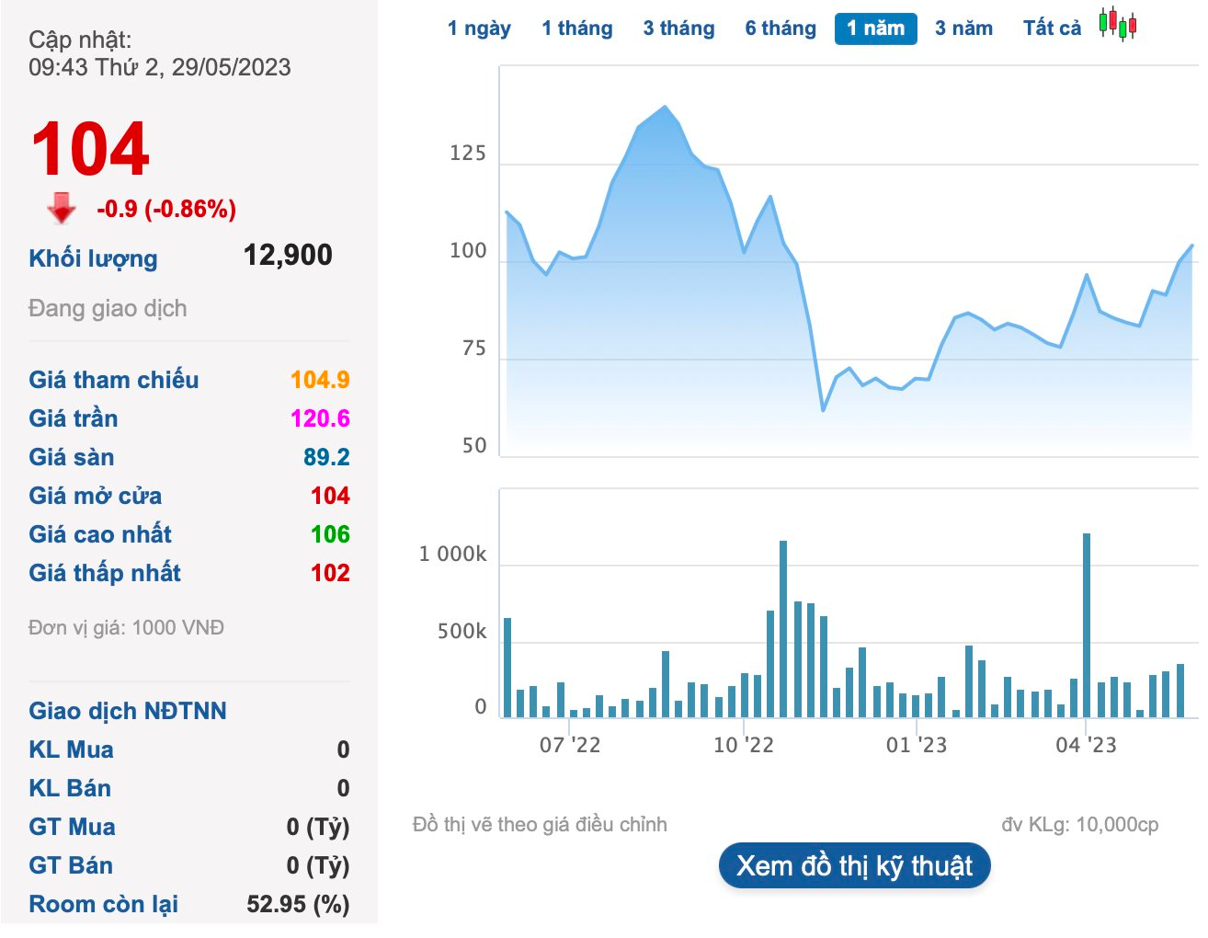1208x938 pixels.
Task: Click the Giá thấp nhất value 102
Action: coord(330,573)
